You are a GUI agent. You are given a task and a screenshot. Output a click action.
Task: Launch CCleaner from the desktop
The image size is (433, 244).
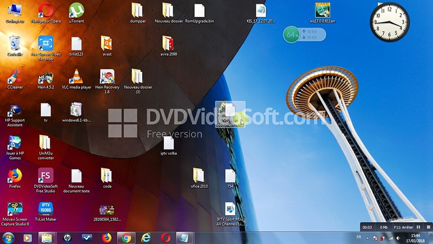(x=15, y=79)
